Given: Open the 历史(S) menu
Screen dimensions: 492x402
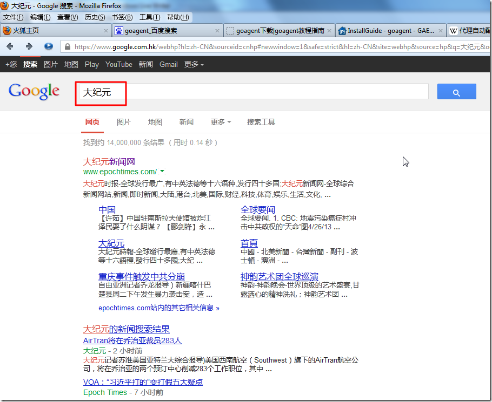Looking at the screenshot, I should [95, 17].
